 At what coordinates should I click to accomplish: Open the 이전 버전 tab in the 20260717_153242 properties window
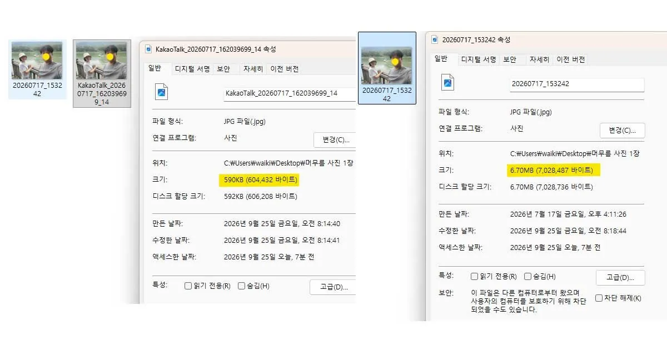click(x=571, y=59)
